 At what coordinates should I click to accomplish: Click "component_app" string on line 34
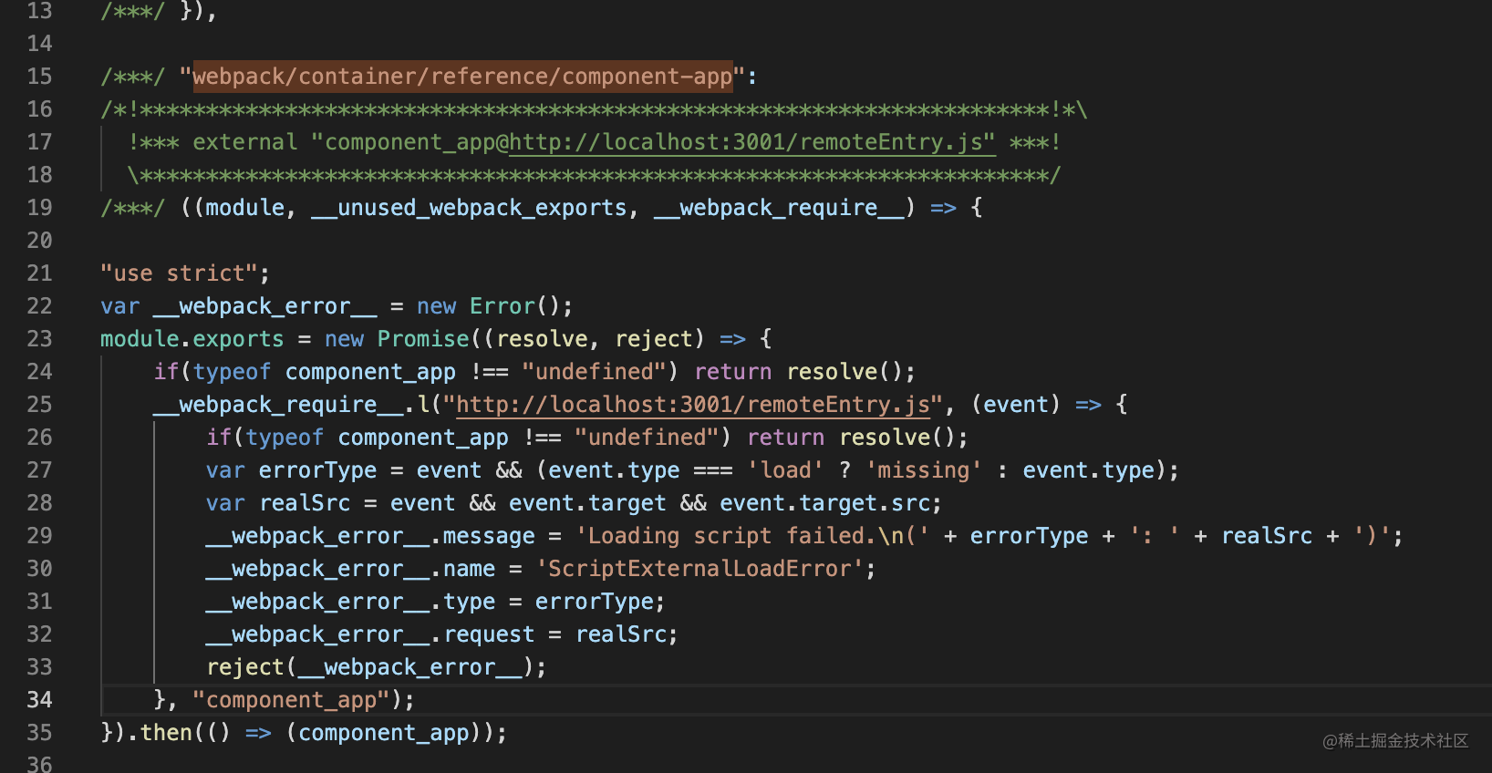click(x=291, y=700)
